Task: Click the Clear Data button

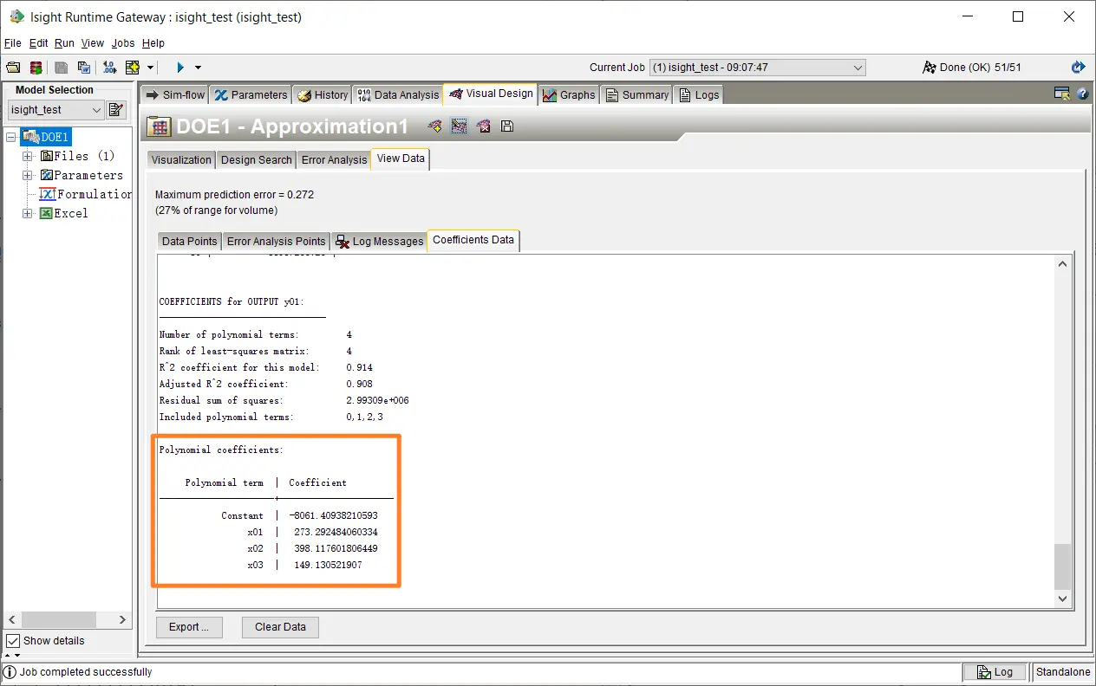Action: click(x=280, y=627)
